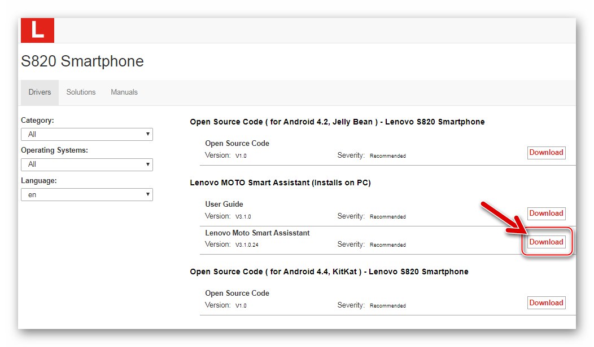
Task: Click the red Lenovo logo icon
Action: 37,30
